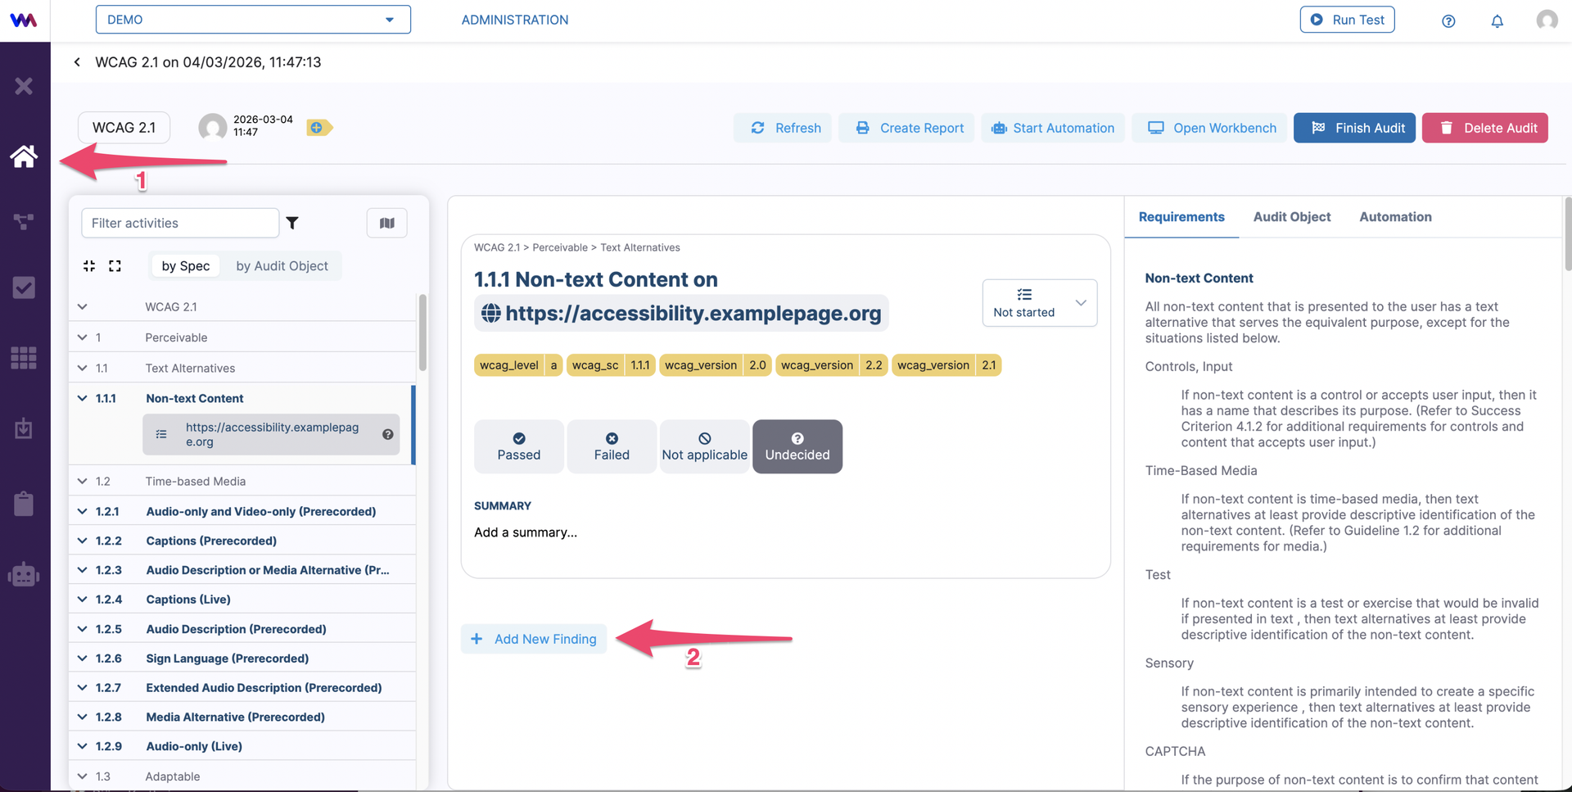Click the list icon on the examplepage tree row

(161, 435)
